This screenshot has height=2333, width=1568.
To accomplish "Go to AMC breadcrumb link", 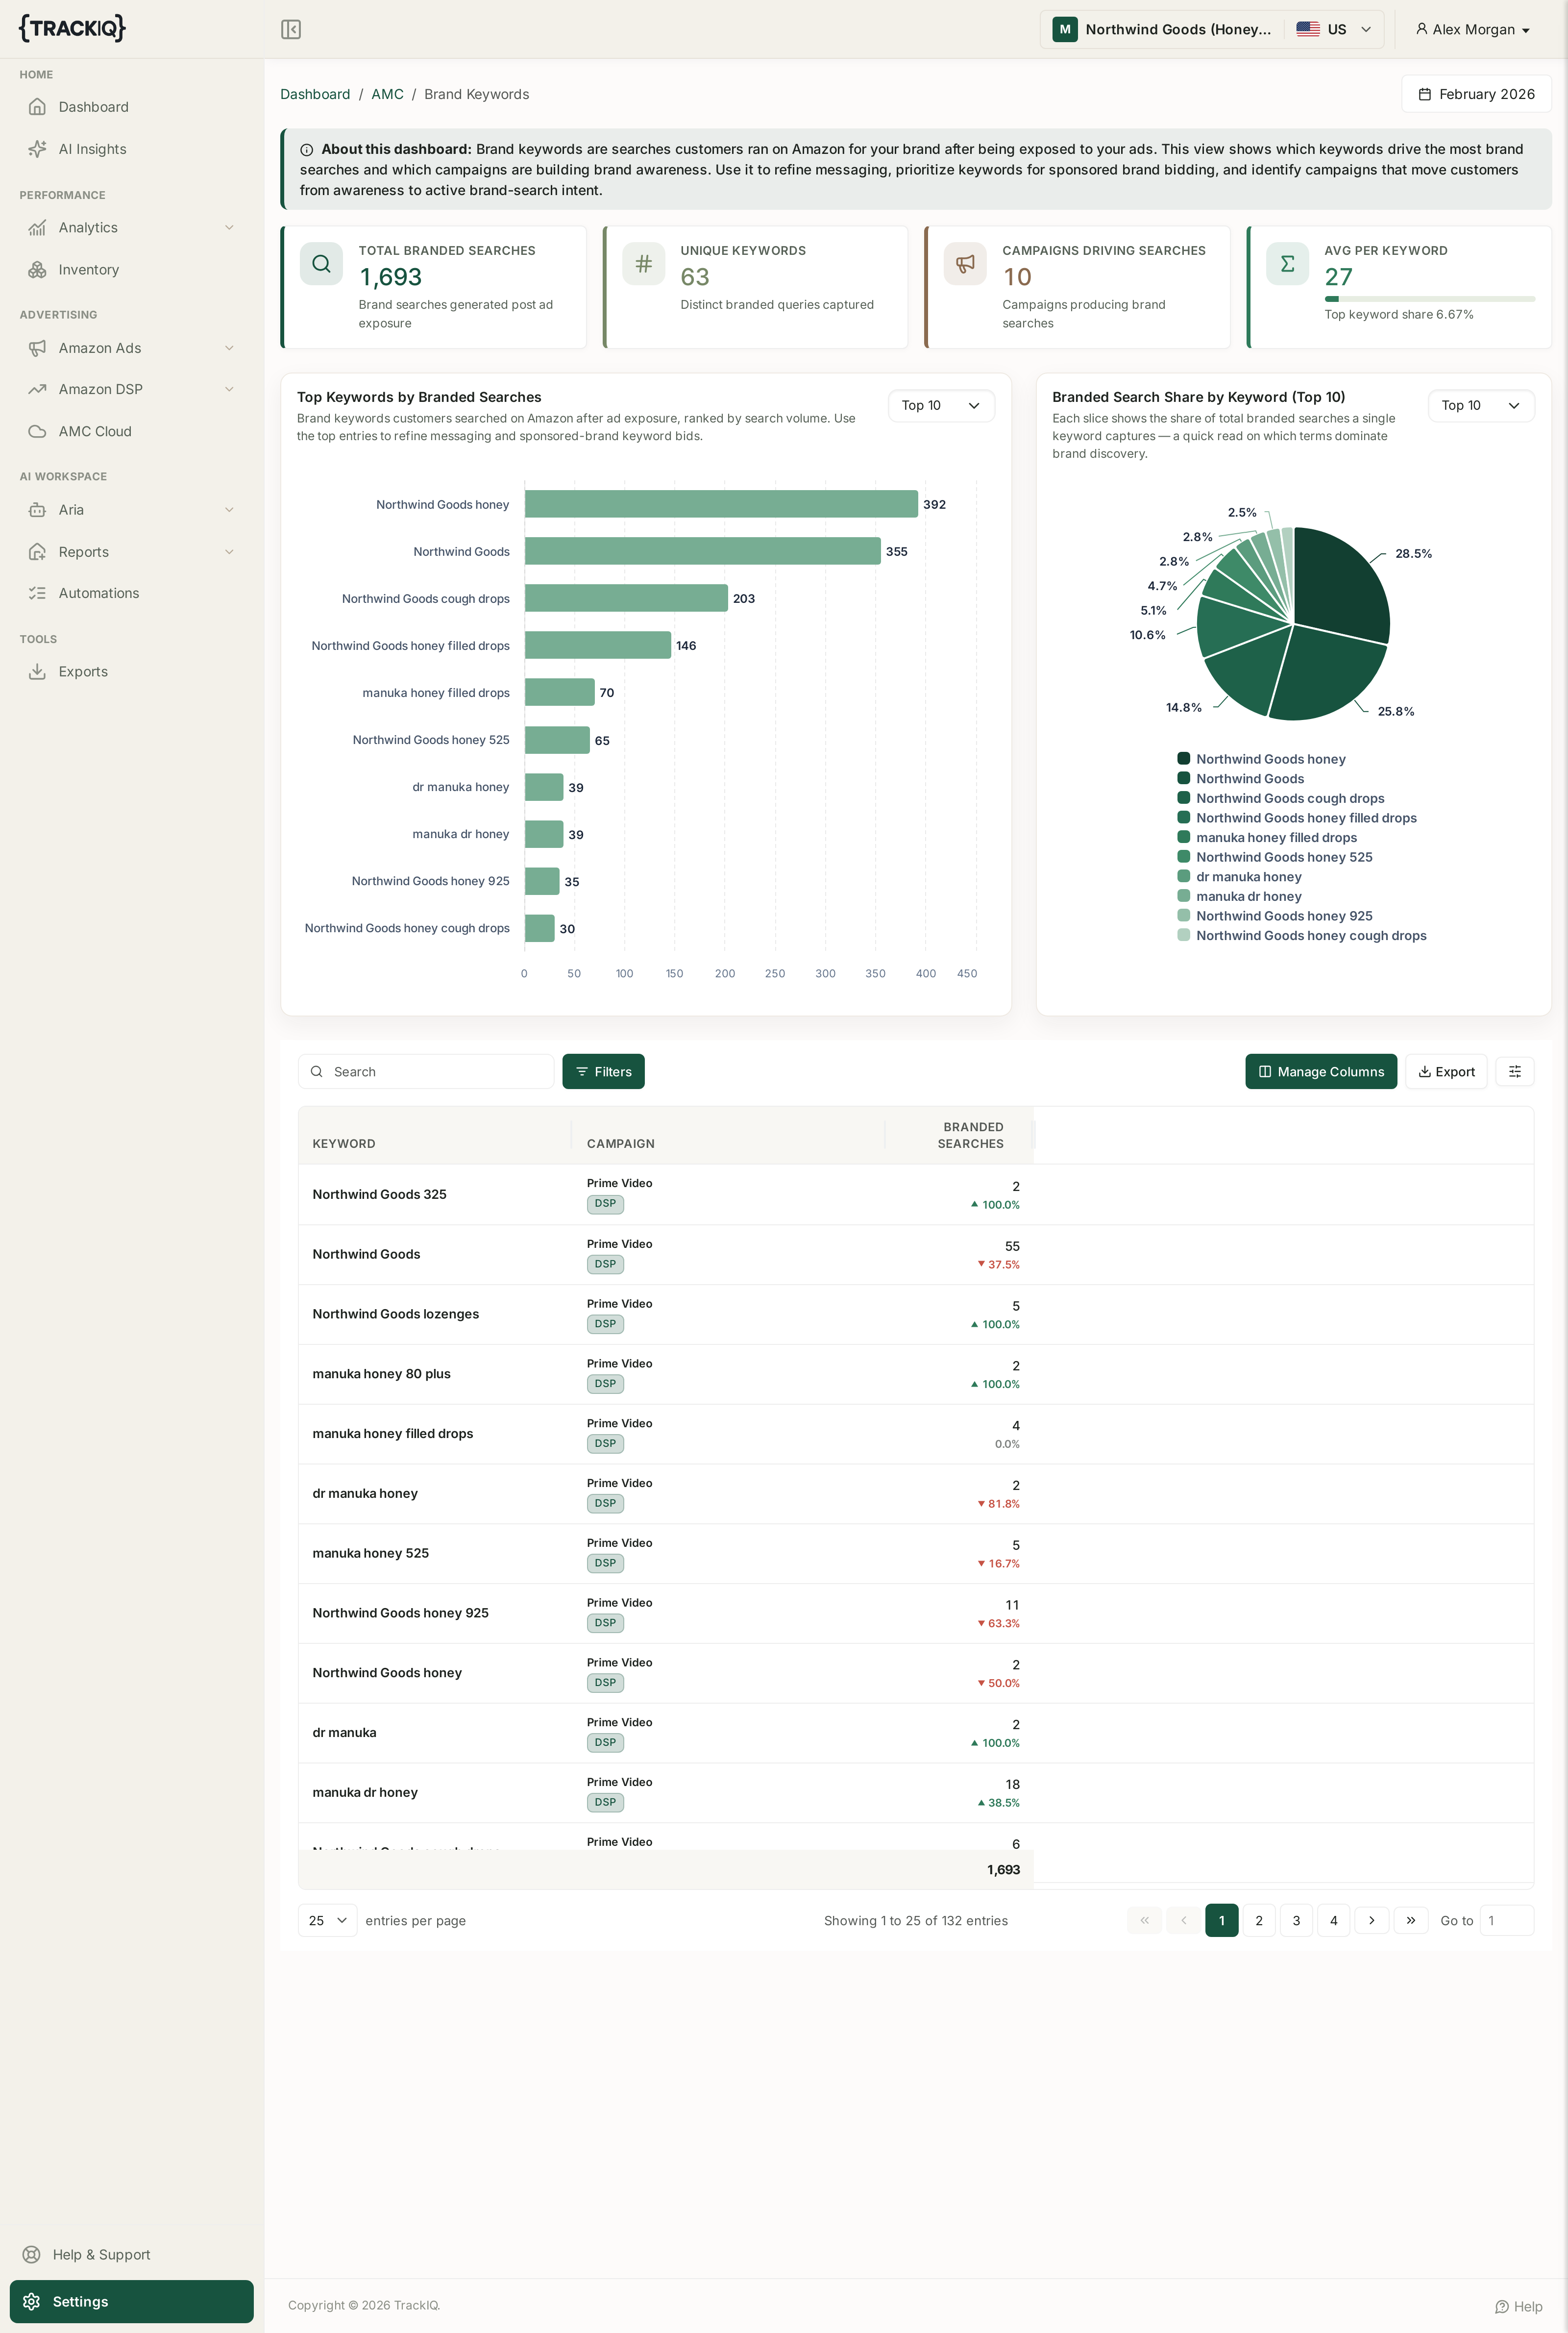I will (x=387, y=94).
